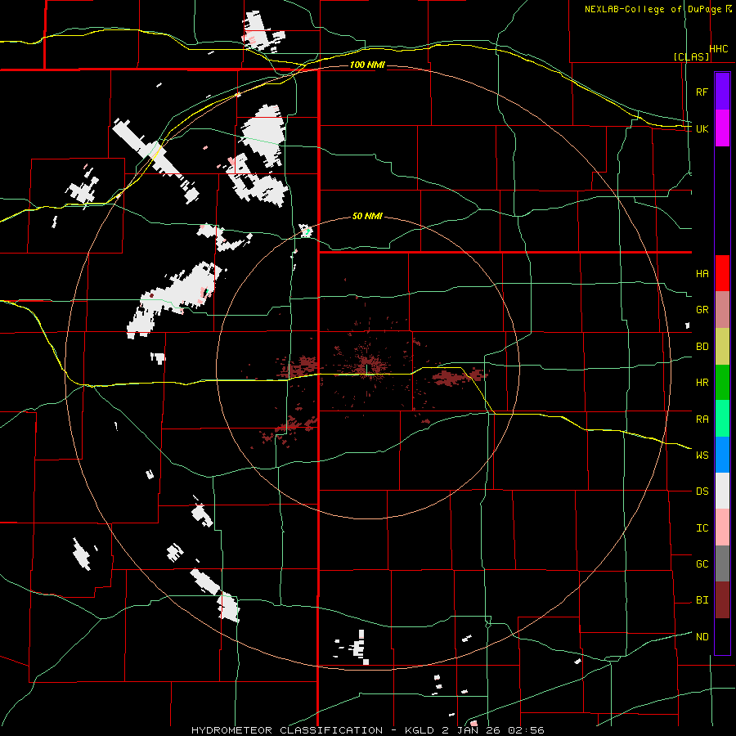This screenshot has height=736, width=736.
Task: Click the HR green legend swatch
Action: (x=722, y=383)
